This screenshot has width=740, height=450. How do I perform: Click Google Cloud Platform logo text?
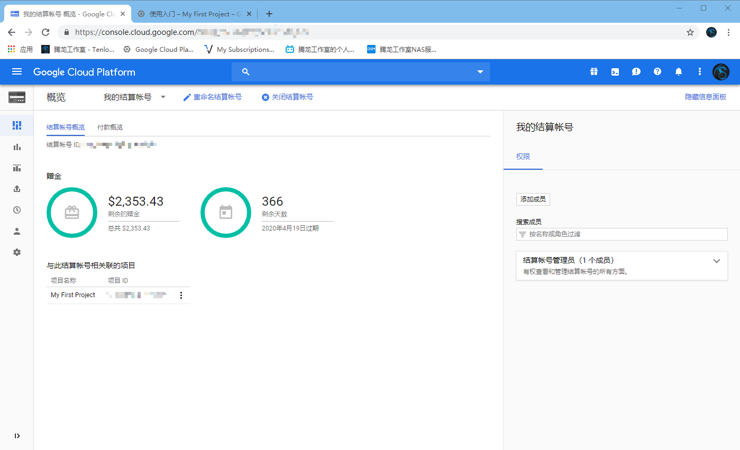click(84, 72)
